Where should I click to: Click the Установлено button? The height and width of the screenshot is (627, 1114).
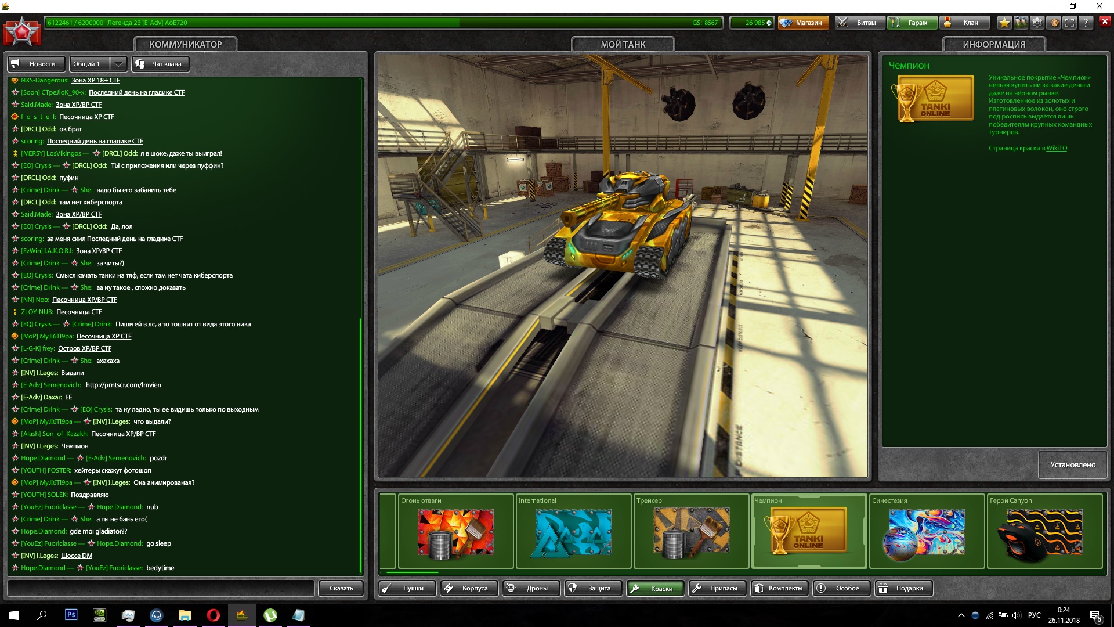click(x=1072, y=464)
